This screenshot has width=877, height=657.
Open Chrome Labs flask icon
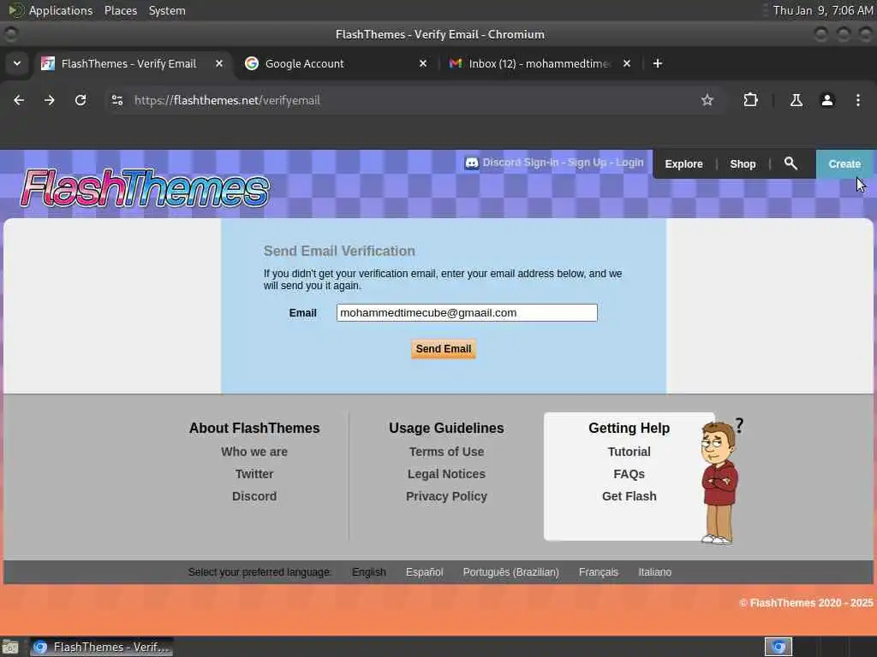(796, 100)
